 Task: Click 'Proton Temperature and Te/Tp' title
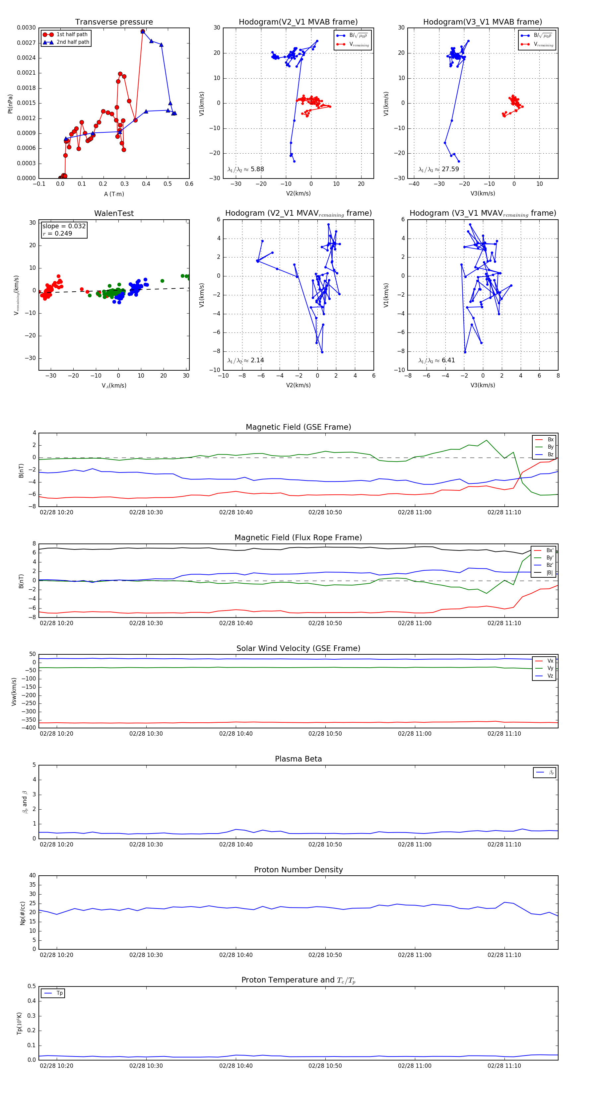(x=298, y=980)
